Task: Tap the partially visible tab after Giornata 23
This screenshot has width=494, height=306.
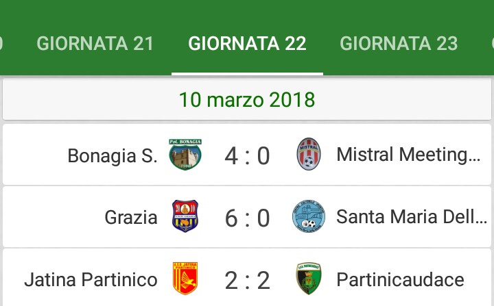Action: [x=492, y=43]
